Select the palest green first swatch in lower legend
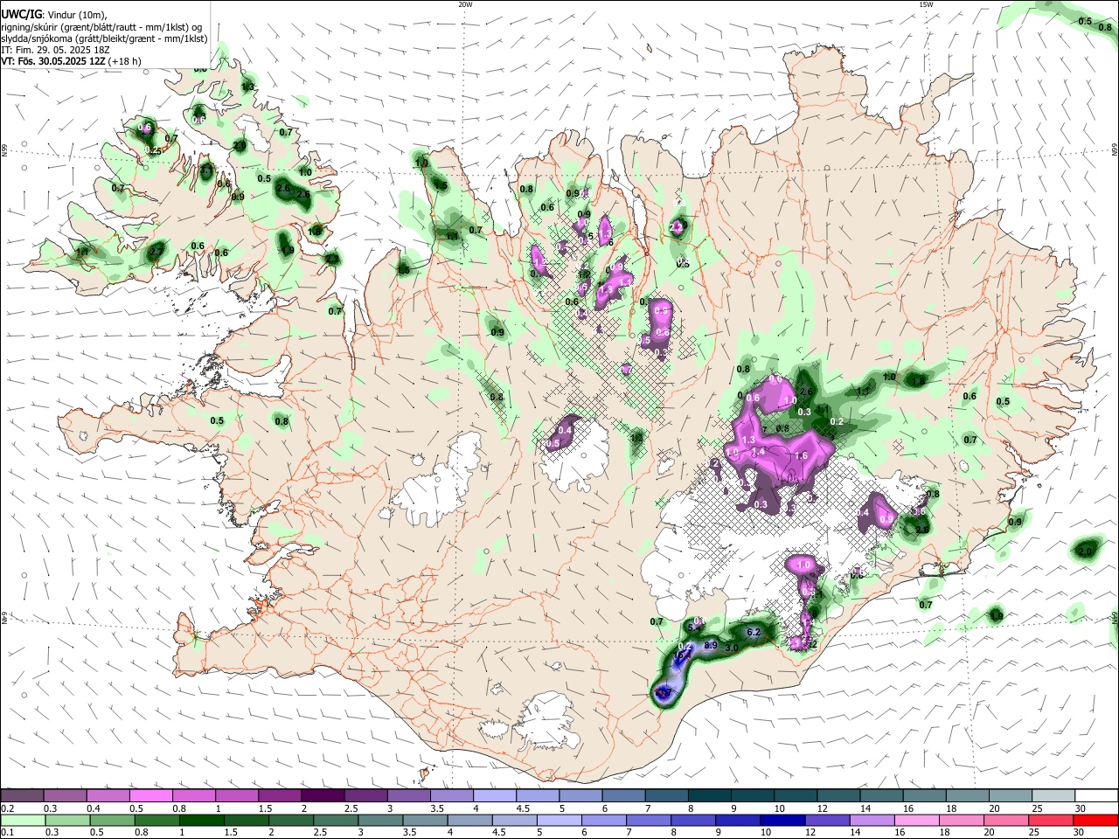This screenshot has width=1119, height=839. pyautogui.click(x=23, y=821)
